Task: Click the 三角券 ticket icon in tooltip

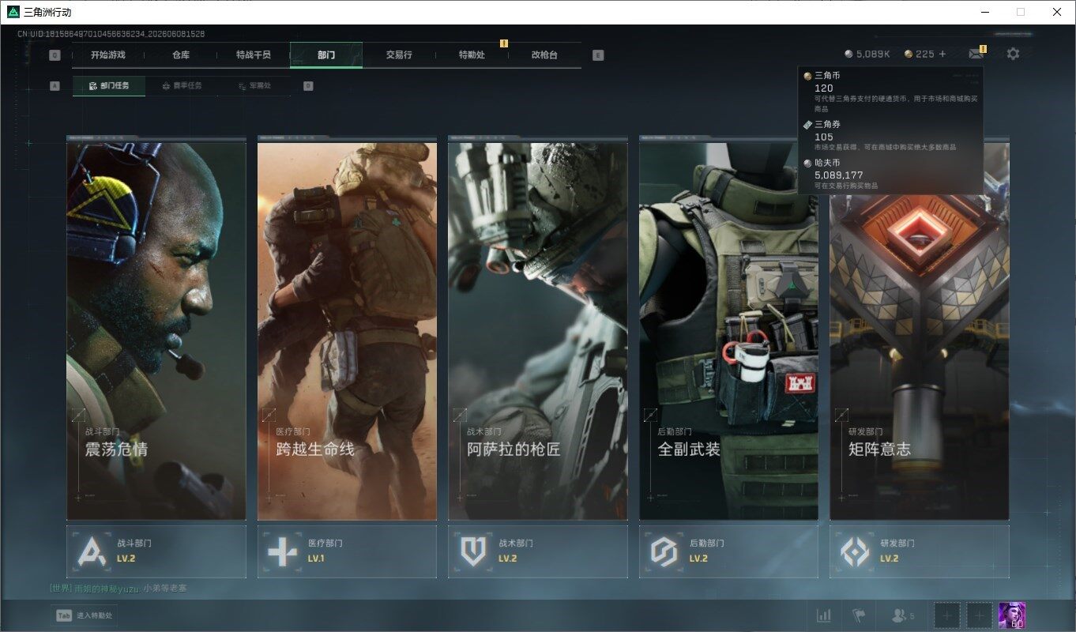Action: pos(807,125)
